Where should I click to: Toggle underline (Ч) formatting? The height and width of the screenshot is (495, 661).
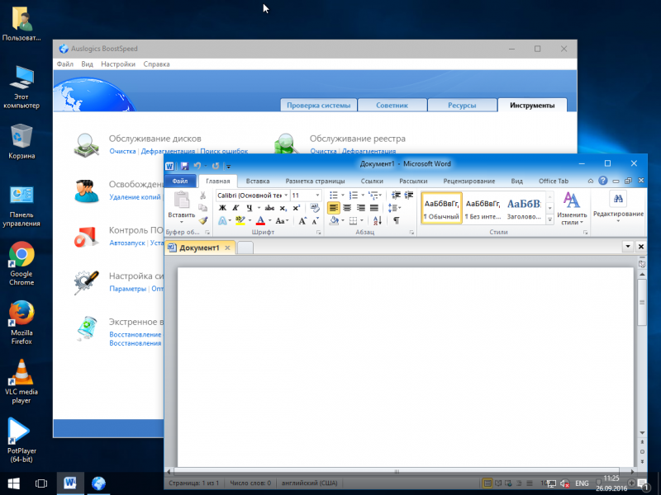point(250,208)
